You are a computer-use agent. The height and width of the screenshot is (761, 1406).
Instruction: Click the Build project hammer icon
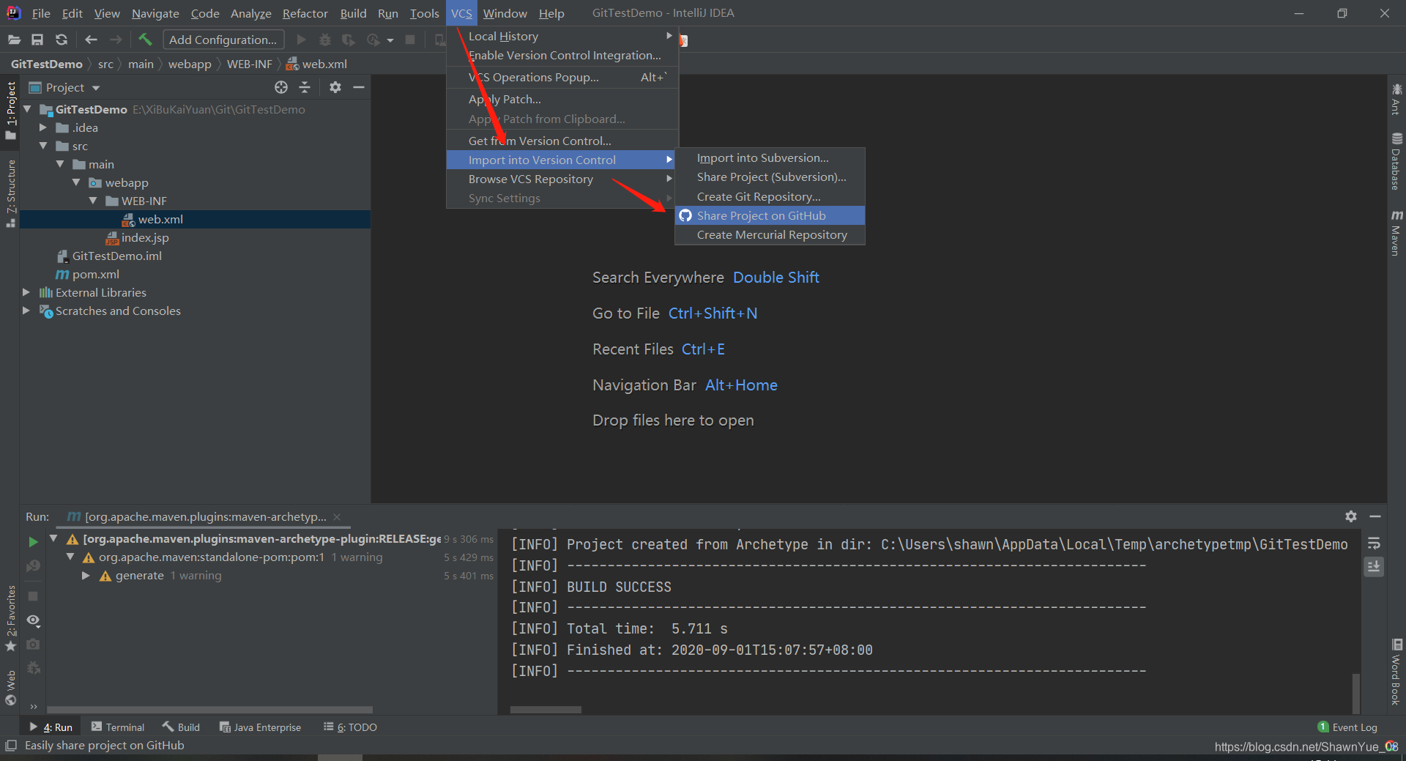[x=145, y=40]
